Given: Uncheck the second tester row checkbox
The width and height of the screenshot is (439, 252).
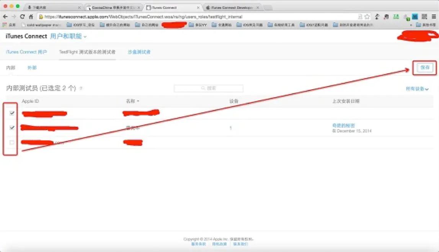Looking at the screenshot, I should (x=12, y=128).
